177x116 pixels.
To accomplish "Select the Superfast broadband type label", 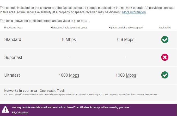I will tap(13, 57).
